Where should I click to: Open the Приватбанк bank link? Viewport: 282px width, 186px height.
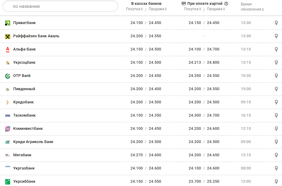pyautogui.click(x=25, y=23)
